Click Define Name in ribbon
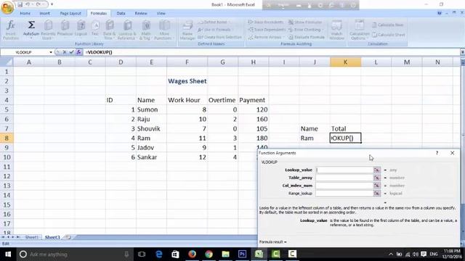465x261 pixels. [215, 22]
